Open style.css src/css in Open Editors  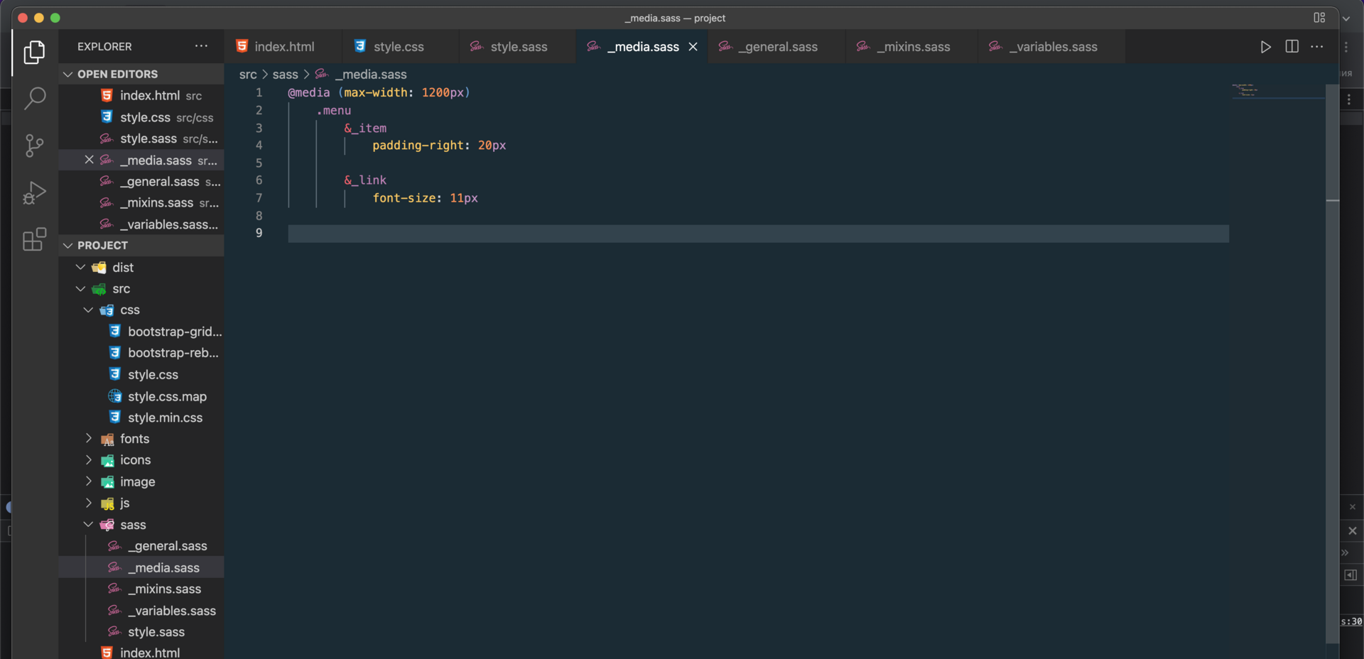click(x=141, y=117)
